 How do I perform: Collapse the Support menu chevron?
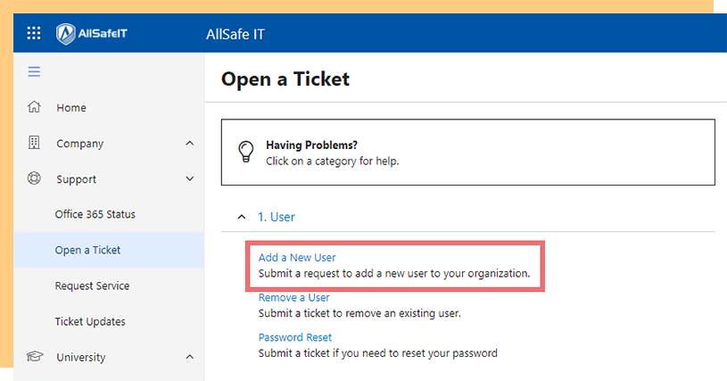[190, 179]
